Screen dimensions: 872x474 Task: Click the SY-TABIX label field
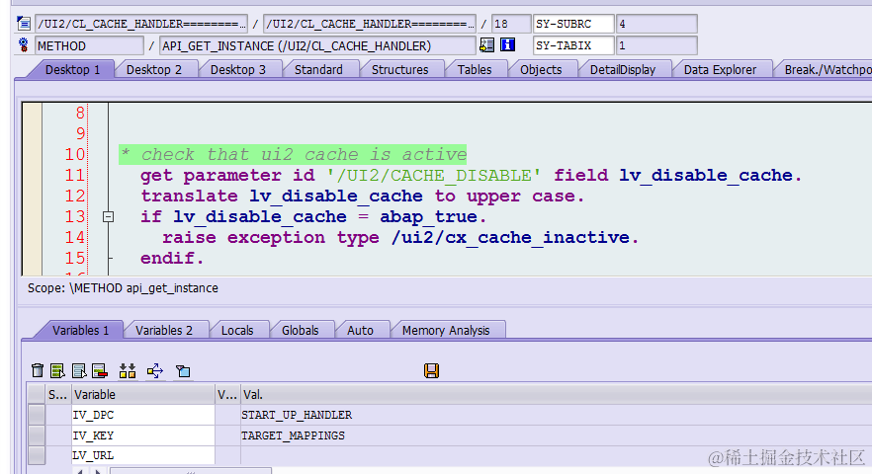573,45
